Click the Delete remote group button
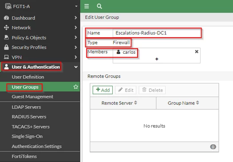 [x=152, y=90]
